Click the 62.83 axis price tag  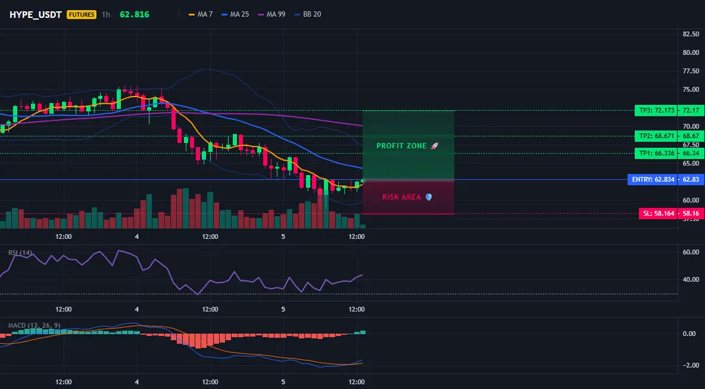click(x=691, y=180)
